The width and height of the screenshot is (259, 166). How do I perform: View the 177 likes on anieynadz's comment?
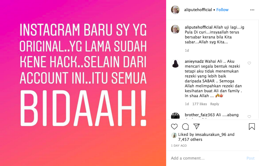point(200,104)
